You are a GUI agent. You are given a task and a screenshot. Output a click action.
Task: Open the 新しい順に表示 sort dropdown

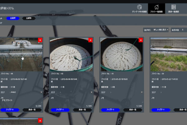[x=161, y=30]
